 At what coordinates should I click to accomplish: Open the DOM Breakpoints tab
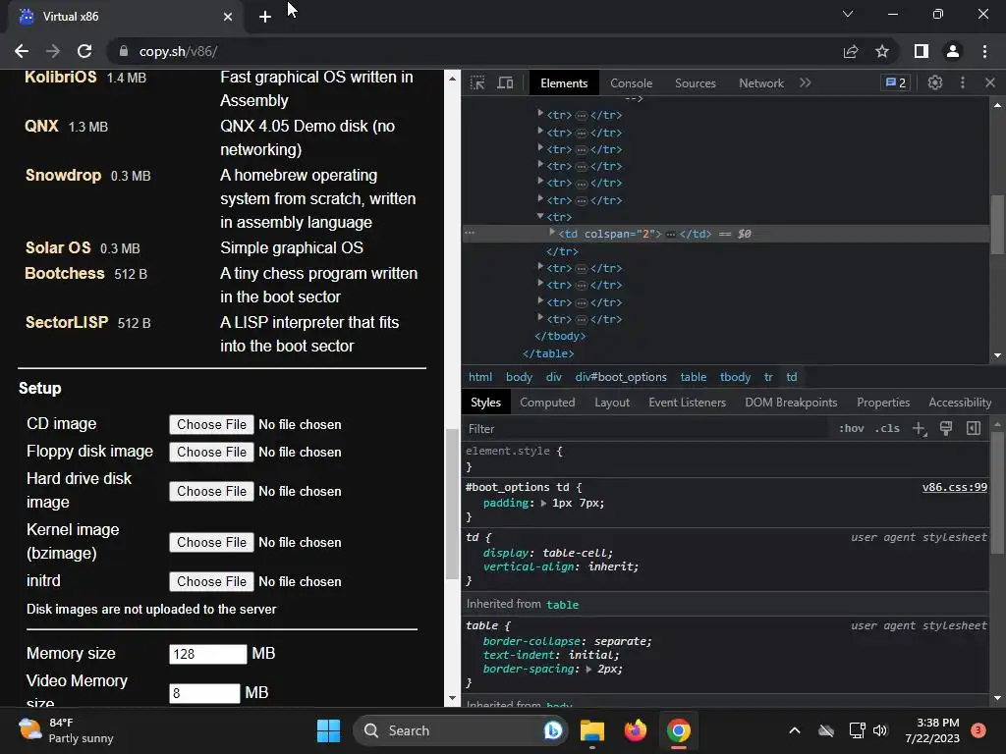click(x=791, y=402)
